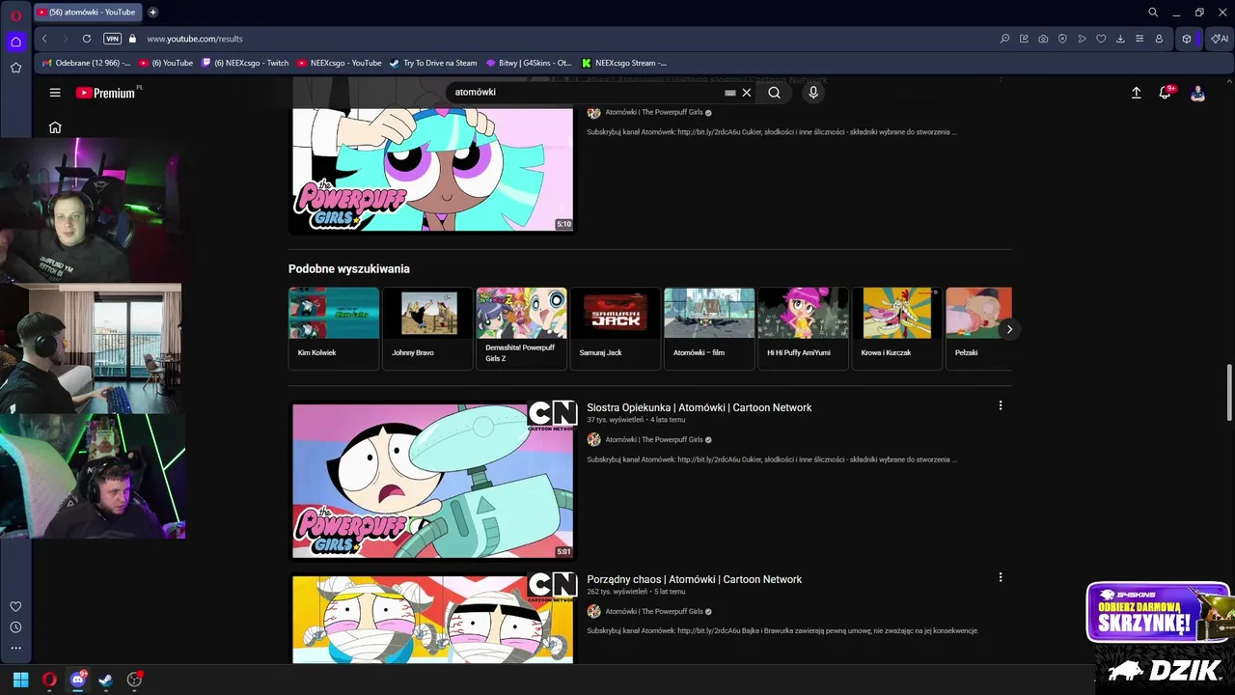Play the top Powerpuff Girls 5:10 thumbnail
1235x695 pixels.
point(432,156)
